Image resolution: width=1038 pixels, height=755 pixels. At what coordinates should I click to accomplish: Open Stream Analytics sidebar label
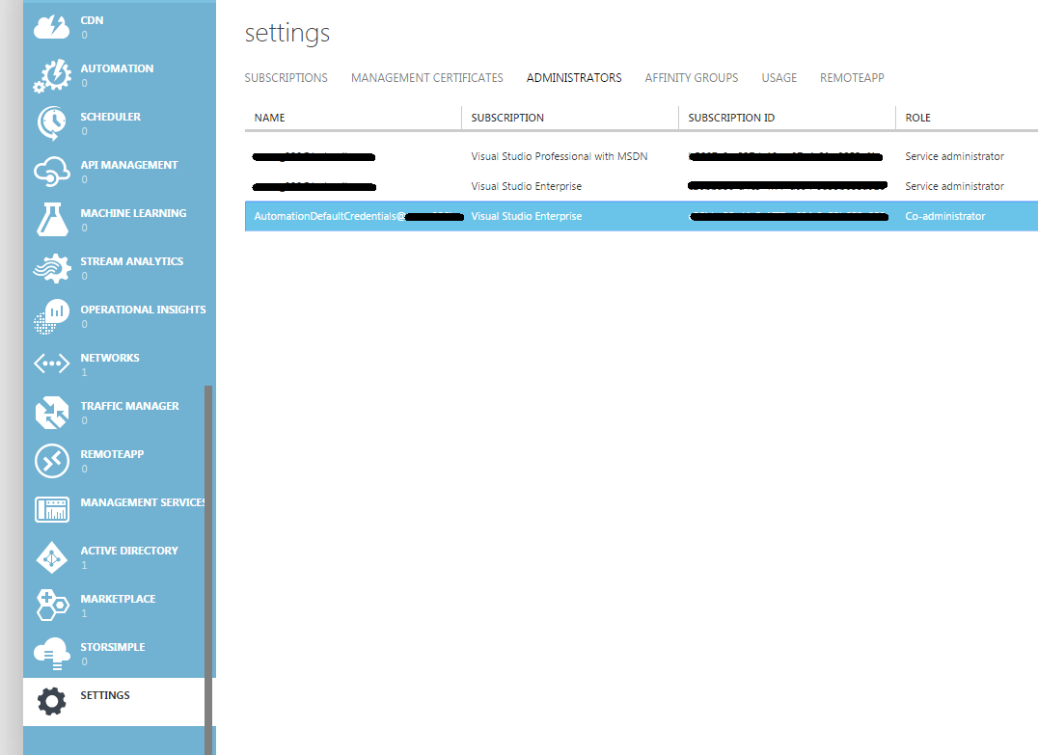tap(132, 262)
